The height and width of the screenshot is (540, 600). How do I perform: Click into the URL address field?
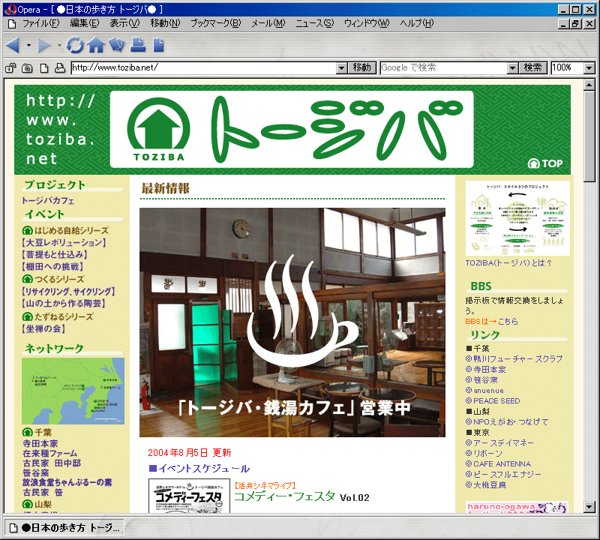[204, 68]
